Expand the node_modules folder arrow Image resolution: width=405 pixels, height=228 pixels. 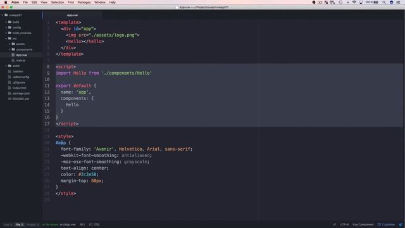[6, 33]
